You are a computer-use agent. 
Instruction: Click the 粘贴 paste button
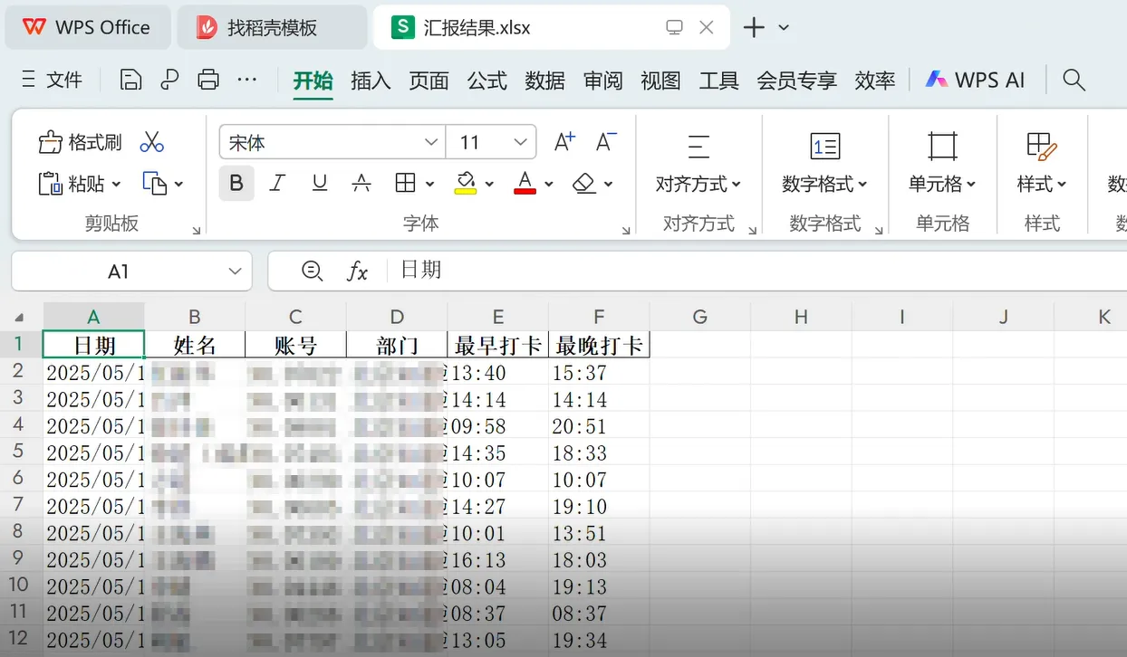72,184
